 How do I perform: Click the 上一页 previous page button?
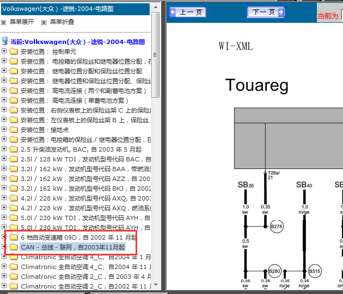pyautogui.click(x=188, y=12)
